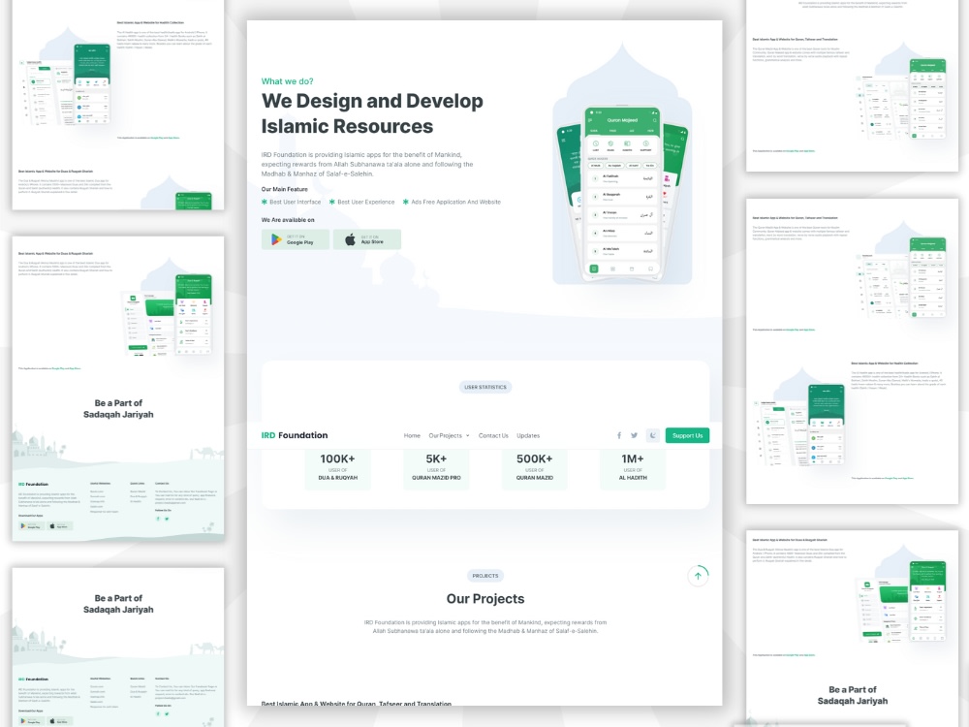The height and width of the screenshot is (727, 969).
Task: Open the Home menu item
Action: click(x=412, y=436)
